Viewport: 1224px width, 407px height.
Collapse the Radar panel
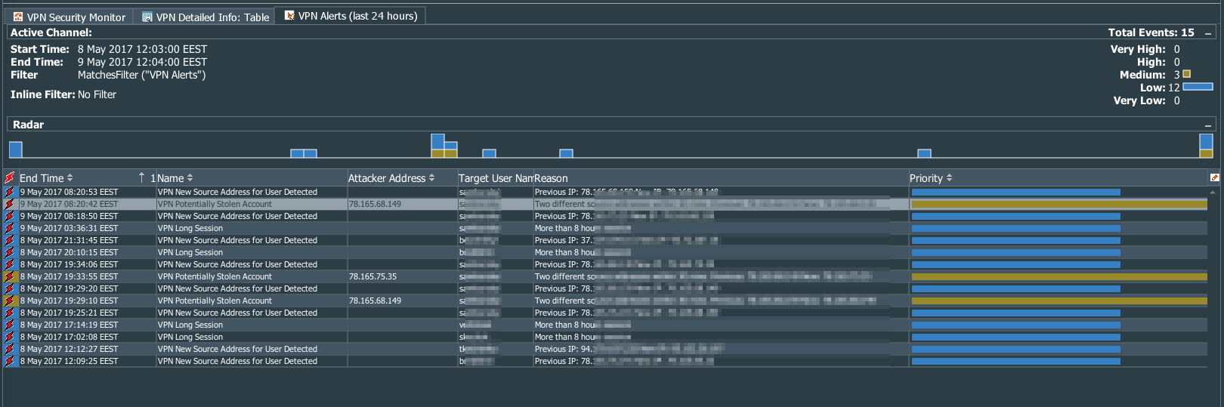(1207, 125)
